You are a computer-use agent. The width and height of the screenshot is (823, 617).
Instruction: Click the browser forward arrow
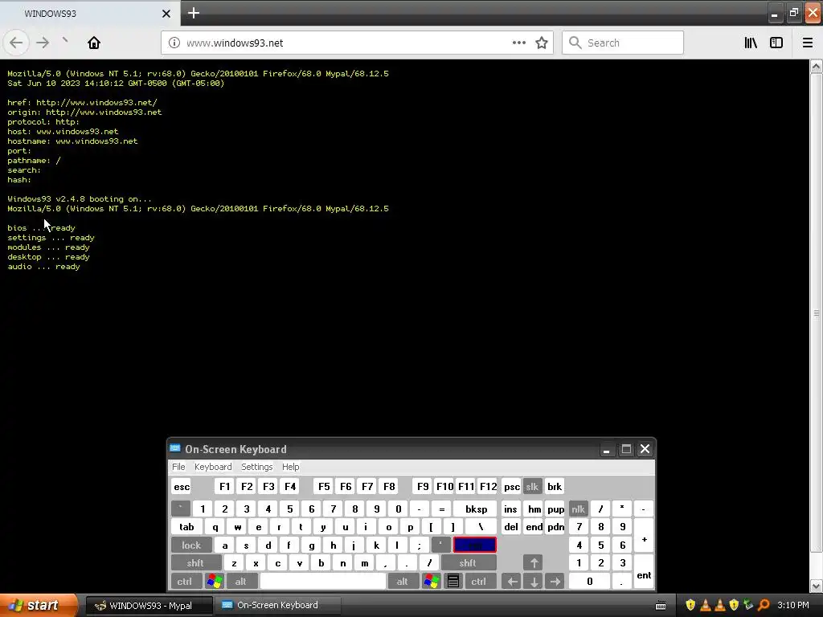click(x=43, y=43)
